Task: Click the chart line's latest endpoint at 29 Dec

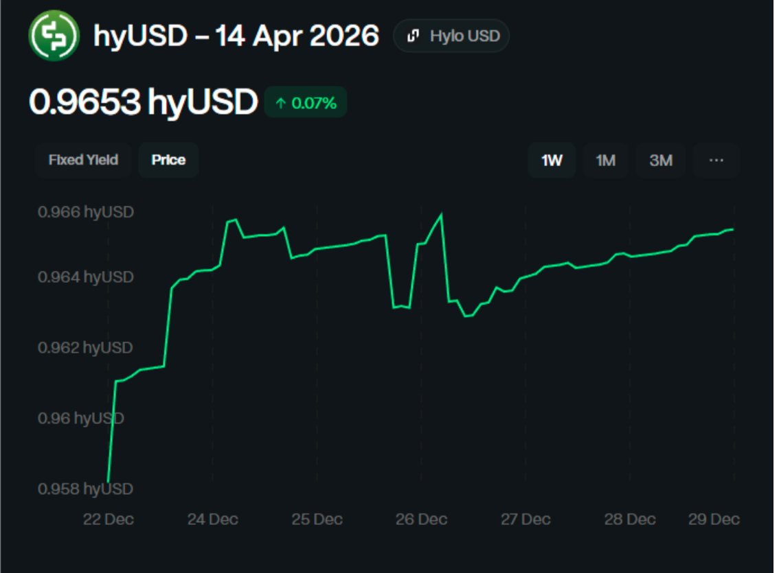Action: (x=733, y=229)
